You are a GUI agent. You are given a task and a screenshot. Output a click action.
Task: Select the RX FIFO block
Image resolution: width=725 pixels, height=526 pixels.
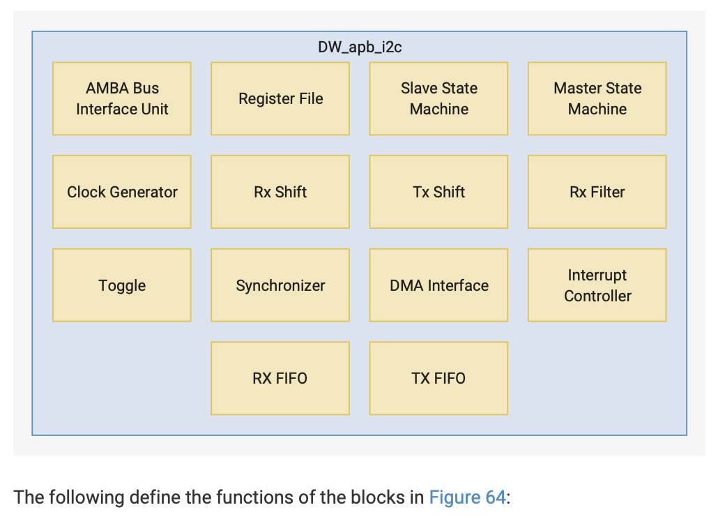pyautogui.click(x=280, y=378)
